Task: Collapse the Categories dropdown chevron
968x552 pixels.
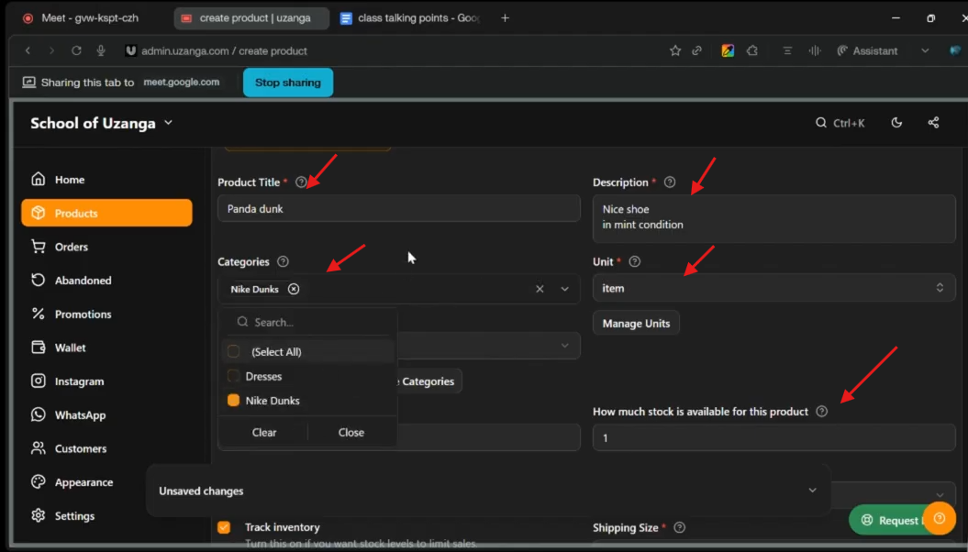Action: 565,289
